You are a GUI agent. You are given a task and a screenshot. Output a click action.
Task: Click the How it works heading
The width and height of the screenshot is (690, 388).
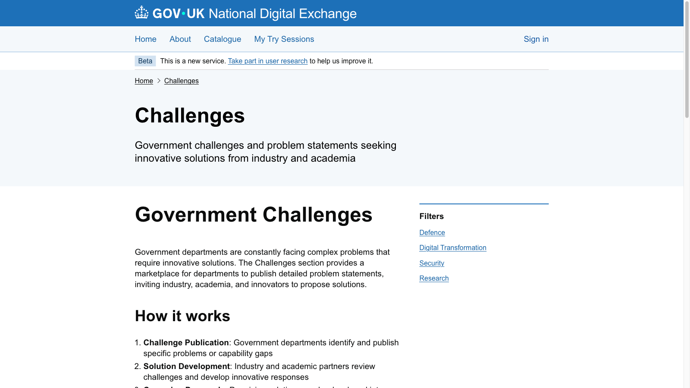(182, 316)
